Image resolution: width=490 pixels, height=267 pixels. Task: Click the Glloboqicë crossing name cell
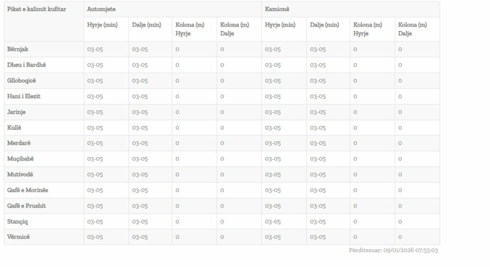22,81
